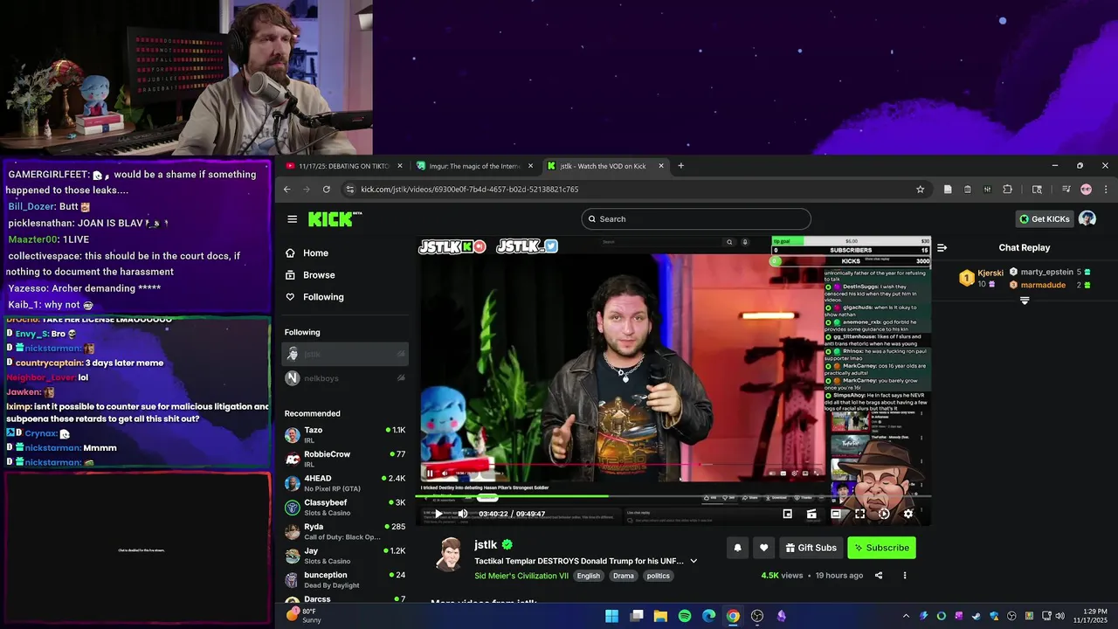Open picture-in-picture mini player
Image resolution: width=1118 pixels, height=629 pixels.
787,514
